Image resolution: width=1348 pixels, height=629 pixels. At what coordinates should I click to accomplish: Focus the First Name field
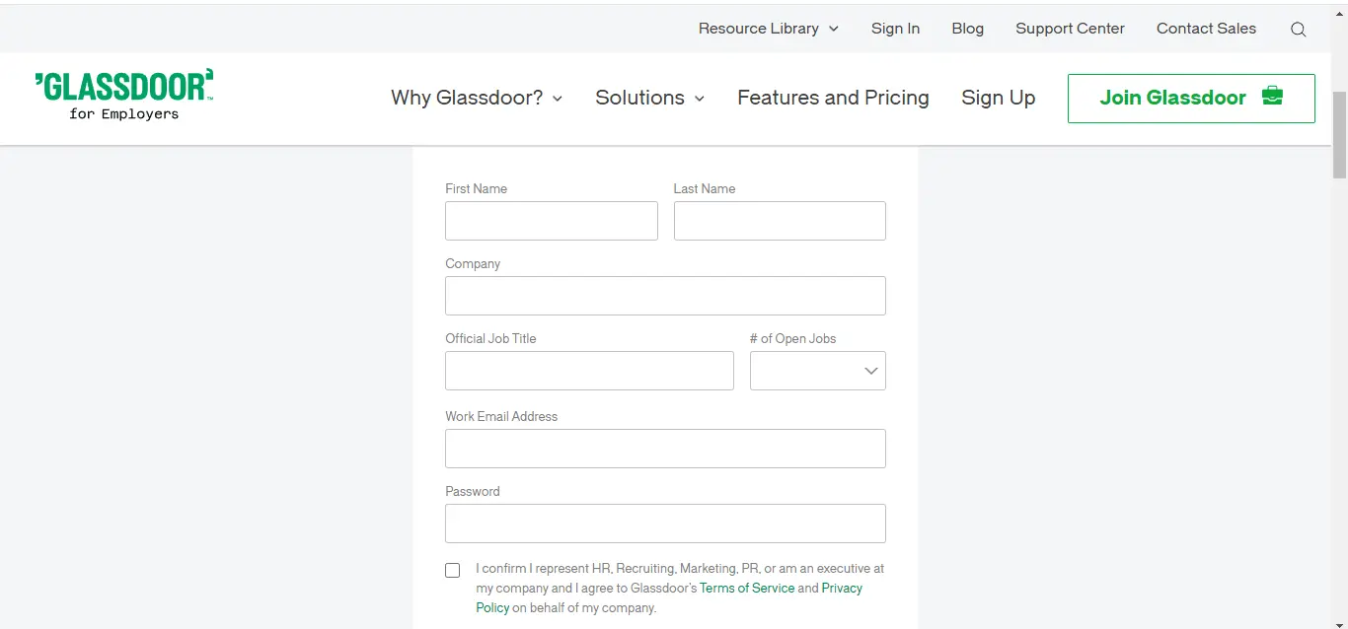pos(552,221)
